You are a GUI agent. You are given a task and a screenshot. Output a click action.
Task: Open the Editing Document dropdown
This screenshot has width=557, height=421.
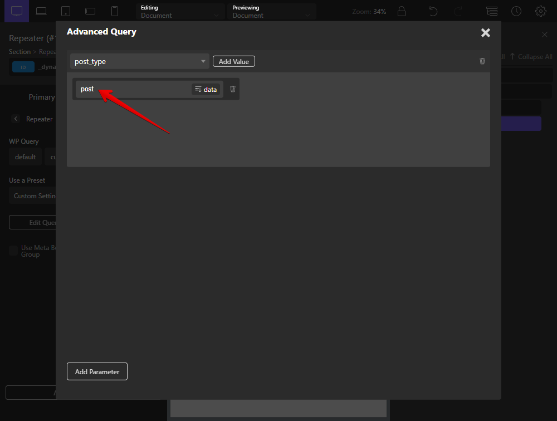tap(180, 12)
